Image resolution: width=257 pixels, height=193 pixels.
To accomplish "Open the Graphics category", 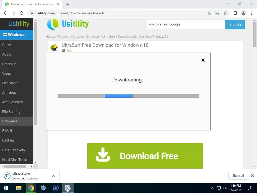I will [x=17, y=64].
